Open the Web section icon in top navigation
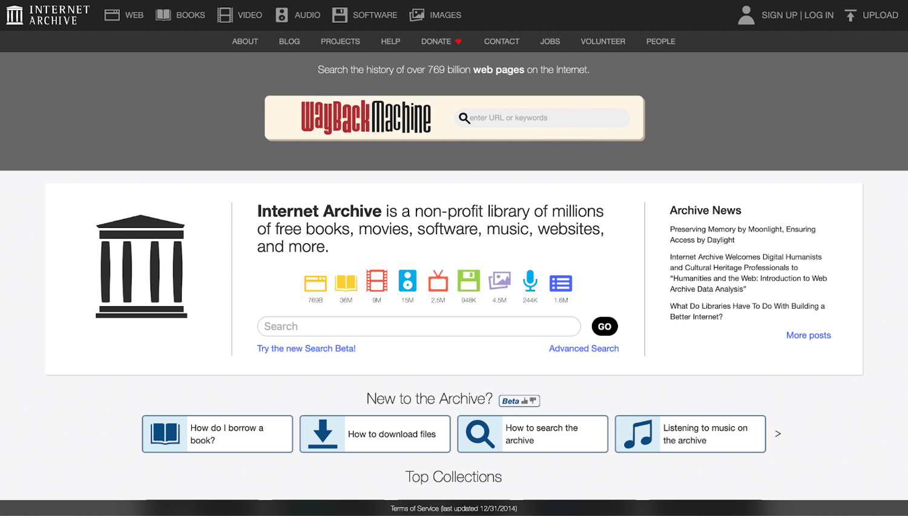 click(x=112, y=15)
